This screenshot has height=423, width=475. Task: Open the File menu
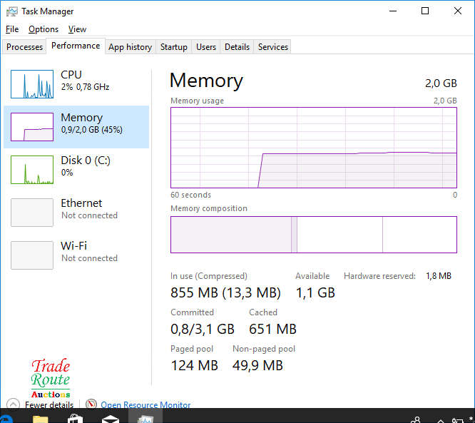12,29
